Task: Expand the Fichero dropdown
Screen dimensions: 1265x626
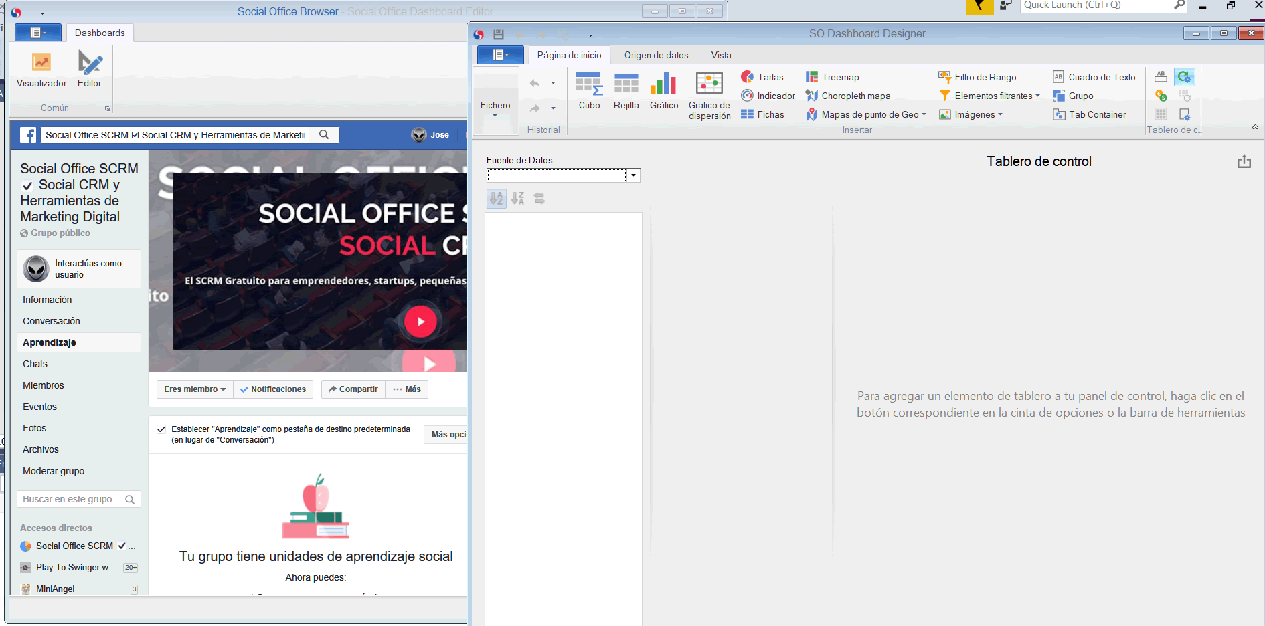Action: click(x=495, y=100)
